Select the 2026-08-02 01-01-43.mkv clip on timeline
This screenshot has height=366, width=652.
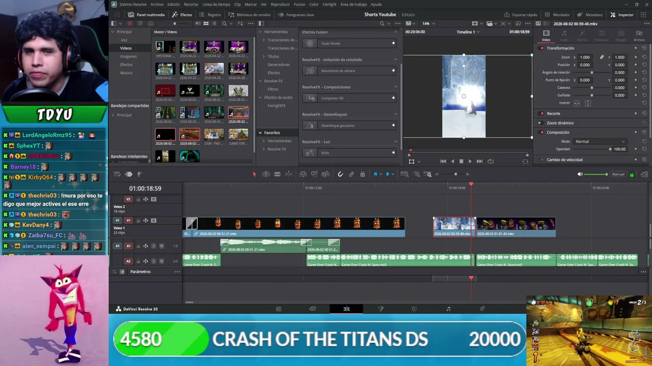pos(515,227)
